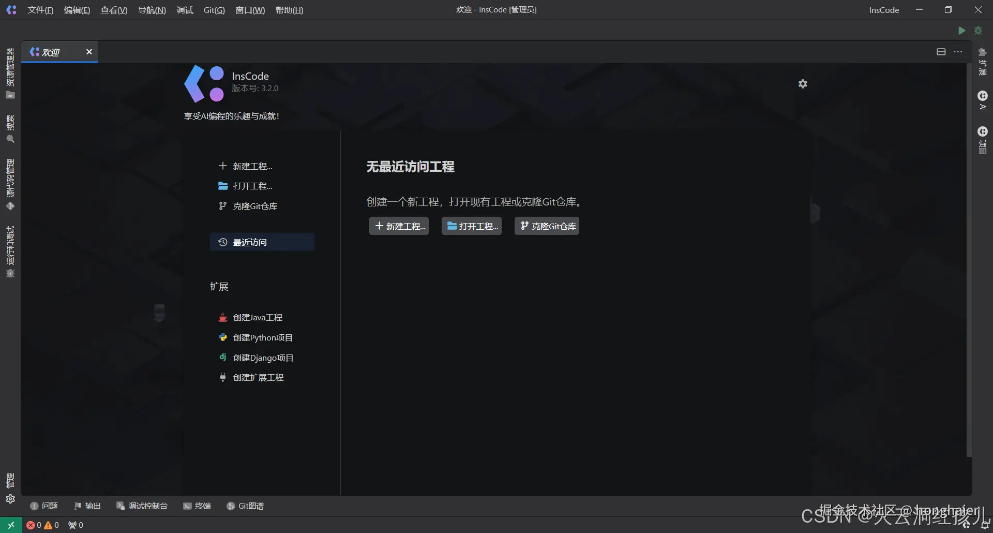Open the 运行和调试 run and debug panel
This screenshot has width=993, height=533.
(10, 252)
